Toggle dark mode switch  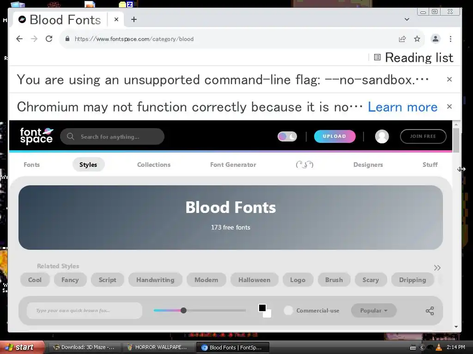click(287, 136)
